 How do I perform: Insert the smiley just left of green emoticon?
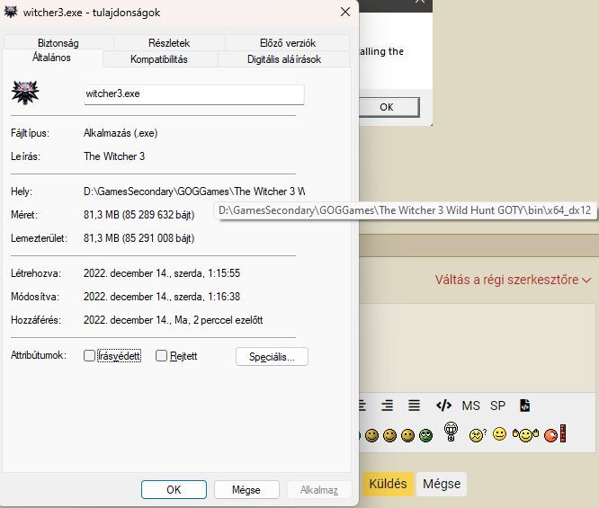[408, 435]
